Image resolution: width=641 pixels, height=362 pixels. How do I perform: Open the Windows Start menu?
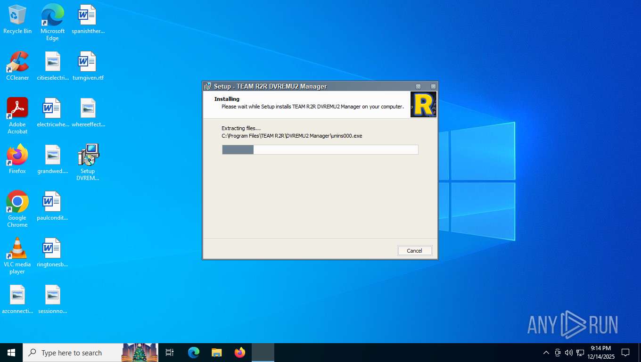[11, 353]
